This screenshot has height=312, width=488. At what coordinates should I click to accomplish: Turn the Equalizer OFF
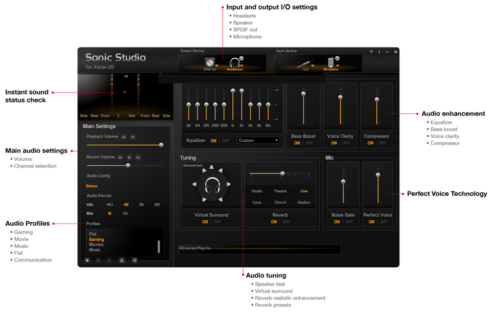(225, 141)
